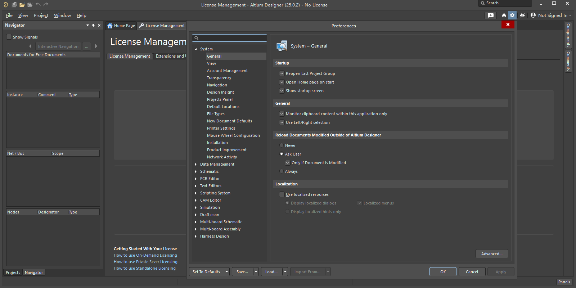Screen dimensions: 576x288
Task: Expand the PCB Editor preferences category
Action: click(x=196, y=179)
